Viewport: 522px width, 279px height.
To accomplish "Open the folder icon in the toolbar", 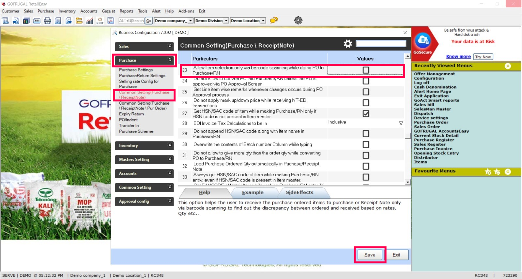I will (79, 21).
